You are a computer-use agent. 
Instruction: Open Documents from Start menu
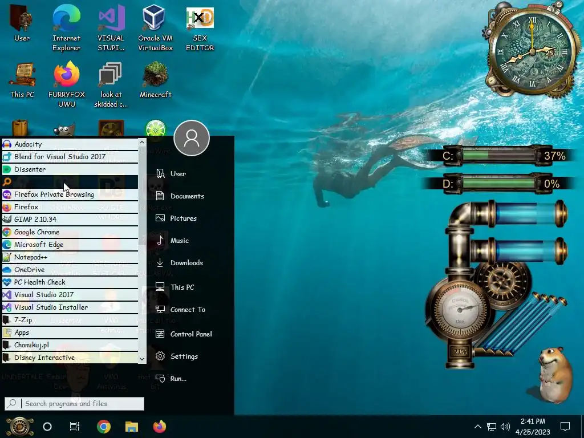pyautogui.click(x=180, y=196)
